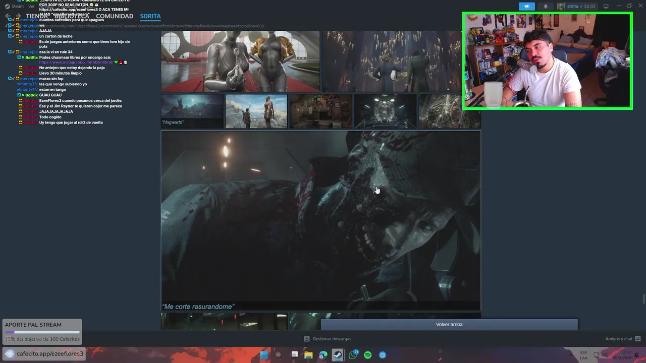Click the cafecito.app/ezeeflores3 overlay label
646x363 pixels.
tap(50, 353)
